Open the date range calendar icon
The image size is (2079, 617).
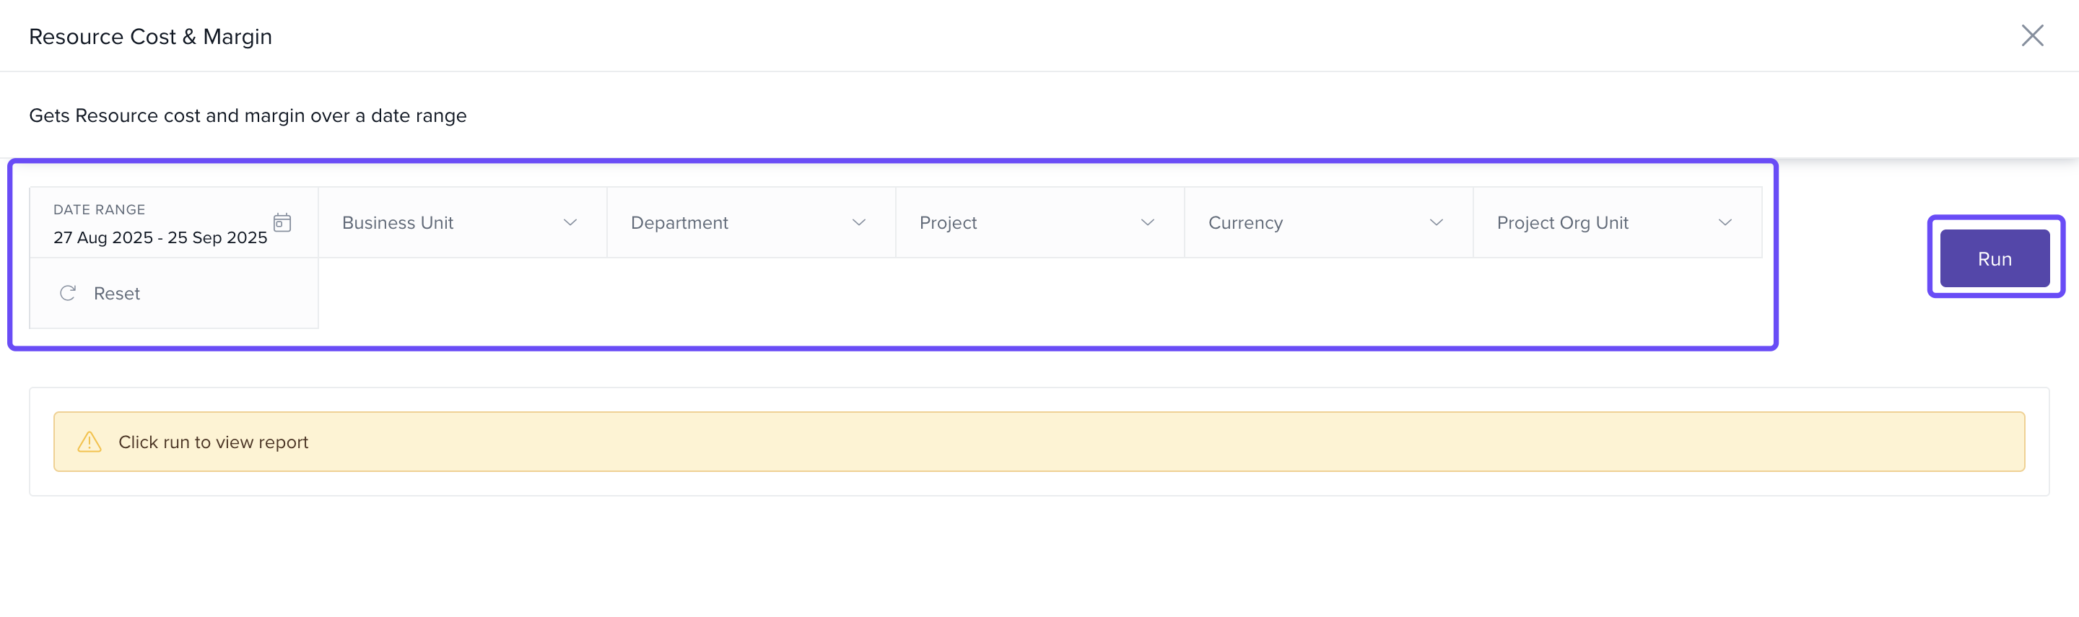282,222
